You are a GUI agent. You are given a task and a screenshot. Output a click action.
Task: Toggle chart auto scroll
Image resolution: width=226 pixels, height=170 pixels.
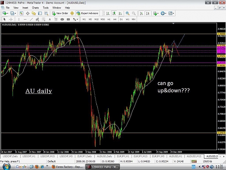(x=141, y=13)
